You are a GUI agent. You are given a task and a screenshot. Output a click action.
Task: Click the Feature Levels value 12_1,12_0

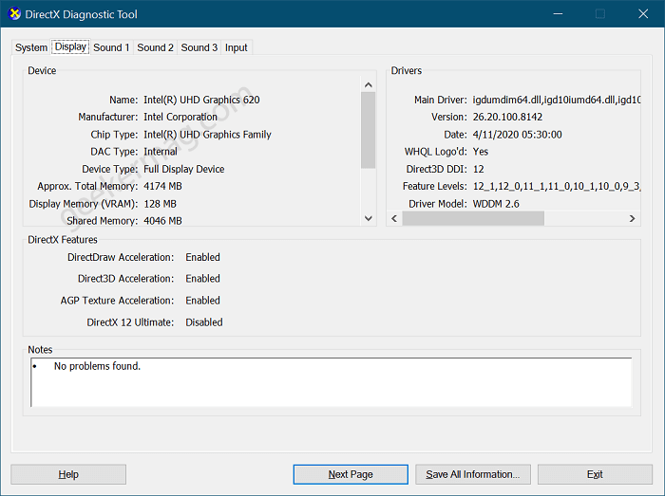pyautogui.click(x=557, y=186)
